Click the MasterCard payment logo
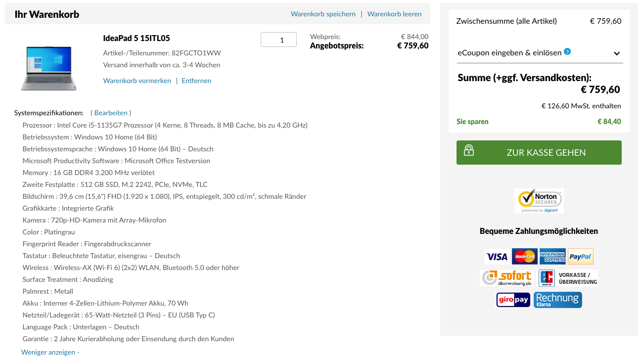The width and height of the screenshot is (642, 359). tap(524, 256)
